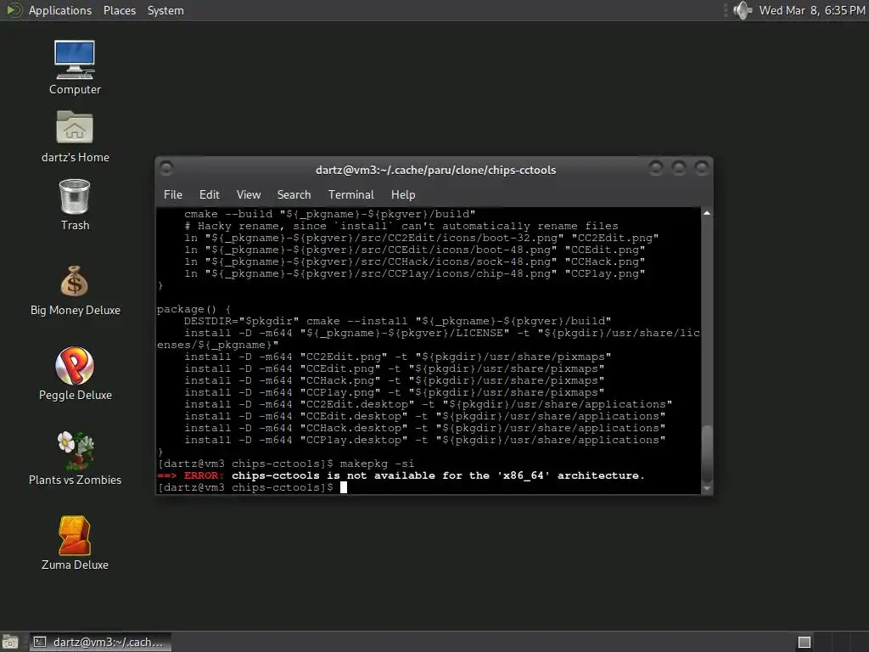This screenshot has width=869, height=652.
Task: Open the Places menu
Action: click(x=119, y=10)
